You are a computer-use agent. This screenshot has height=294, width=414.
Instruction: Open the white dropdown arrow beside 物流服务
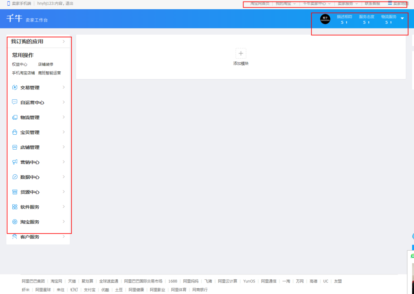402,18
